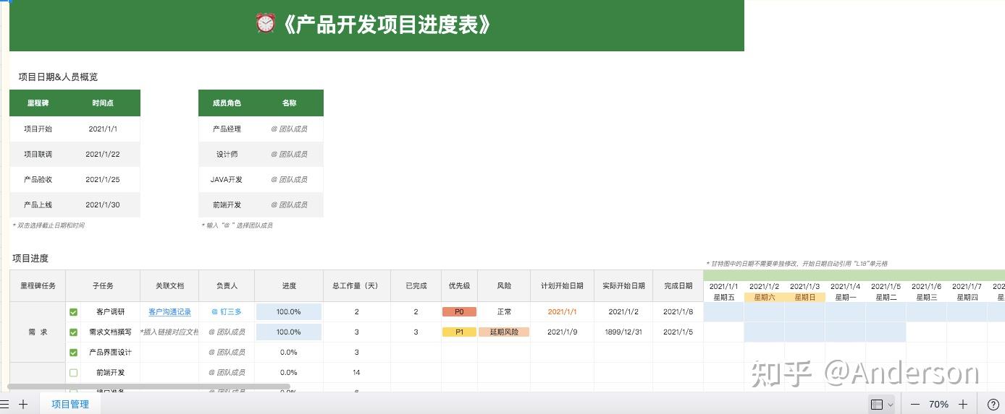Add a new sheet with plus icon

click(x=23, y=405)
